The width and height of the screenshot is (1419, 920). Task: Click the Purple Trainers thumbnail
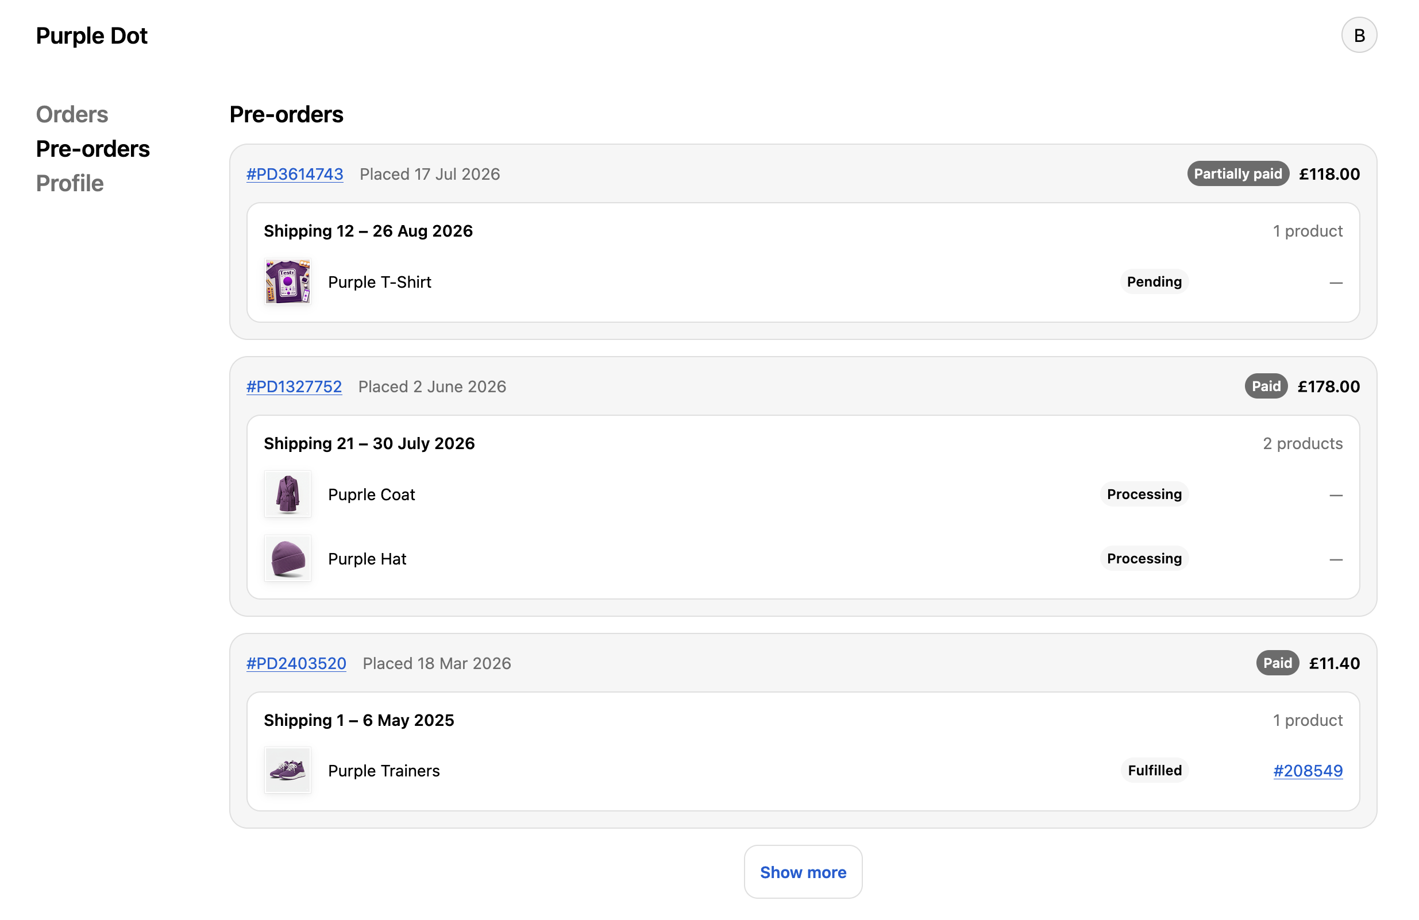287,771
